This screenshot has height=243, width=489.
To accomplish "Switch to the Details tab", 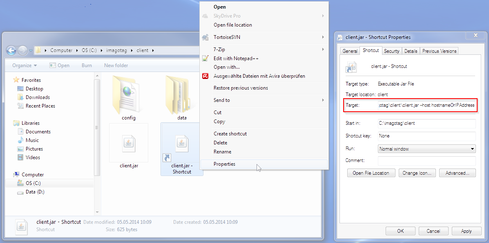I will click(411, 51).
